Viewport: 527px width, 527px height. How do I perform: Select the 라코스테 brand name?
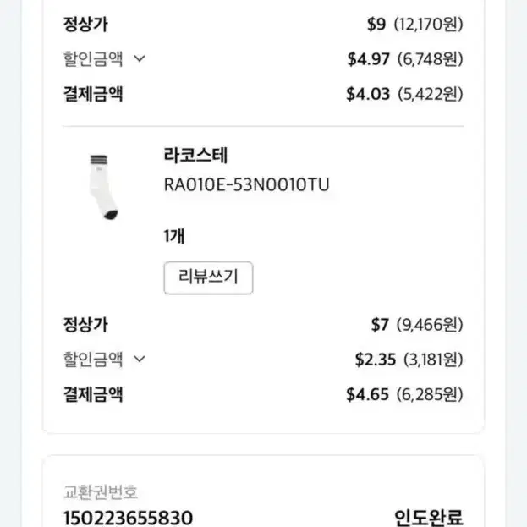195,156
